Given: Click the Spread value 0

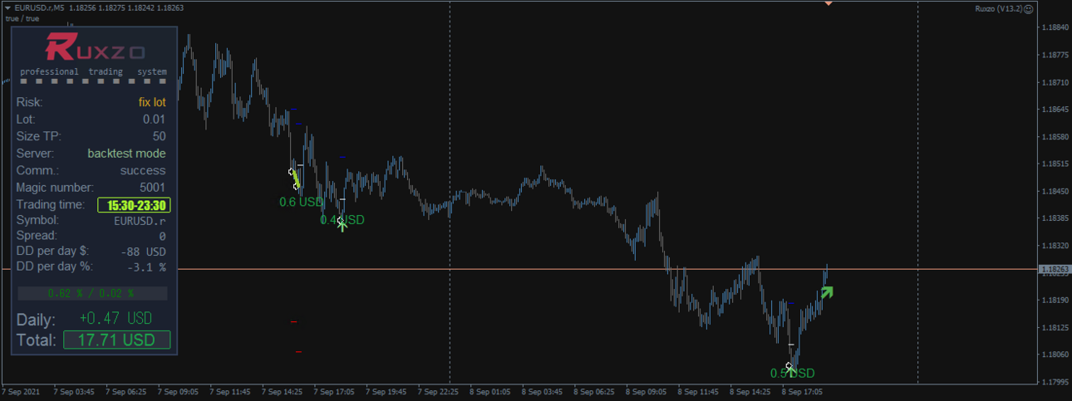Looking at the screenshot, I should point(162,237).
